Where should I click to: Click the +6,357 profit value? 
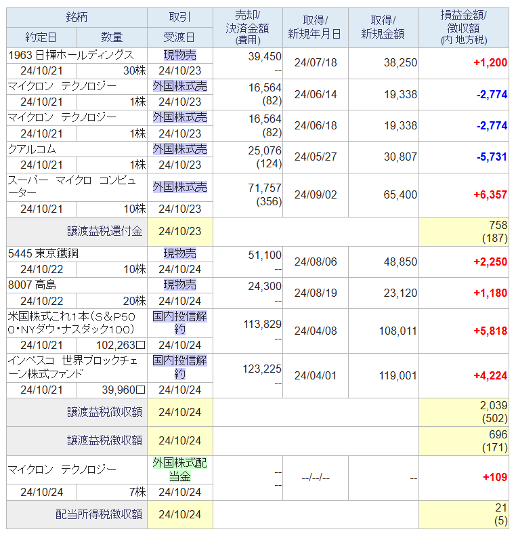[490, 195]
